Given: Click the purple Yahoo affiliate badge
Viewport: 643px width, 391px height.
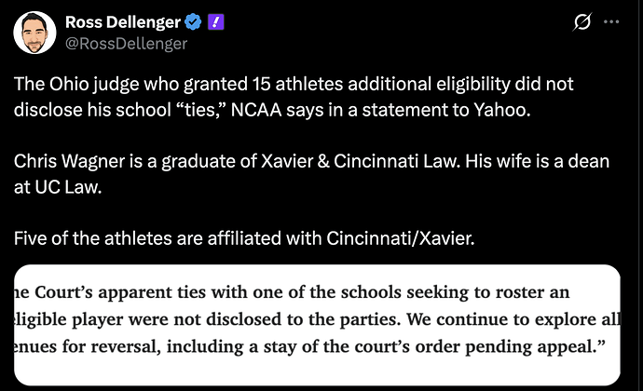Looking at the screenshot, I should click(x=215, y=22).
